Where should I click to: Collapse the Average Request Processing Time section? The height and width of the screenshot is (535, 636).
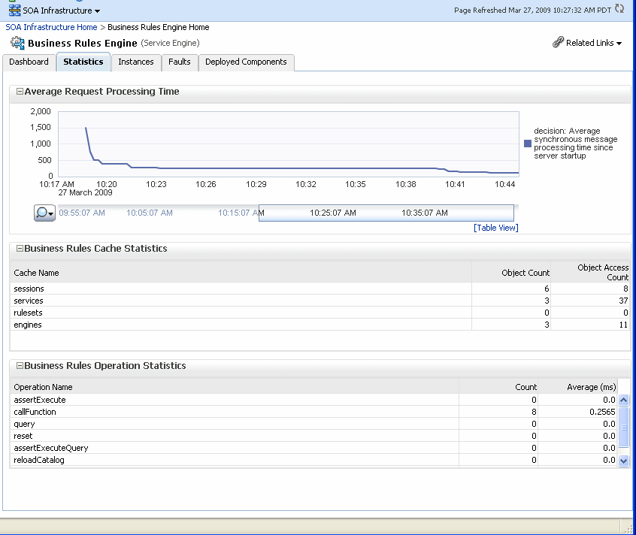(x=19, y=92)
